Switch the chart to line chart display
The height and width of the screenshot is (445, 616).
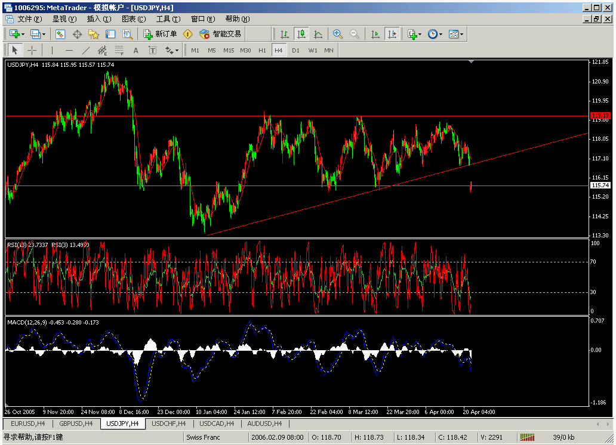pos(318,34)
